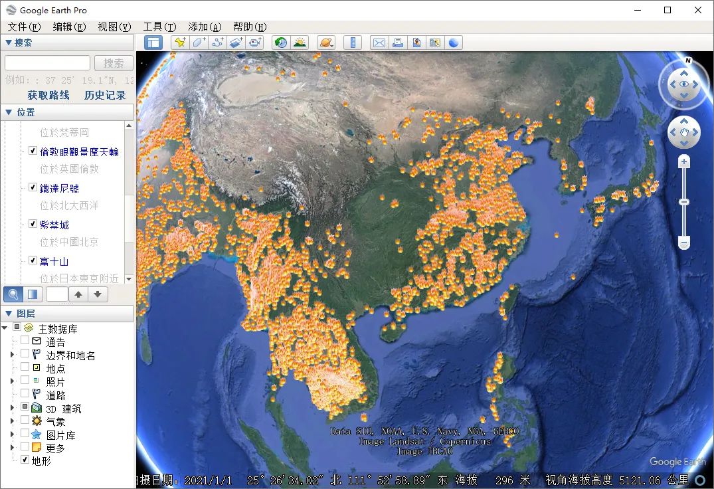The height and width of the screenshot is (489, 714).
Task: View this location in Google Maps
Action: tap(435, 43)
